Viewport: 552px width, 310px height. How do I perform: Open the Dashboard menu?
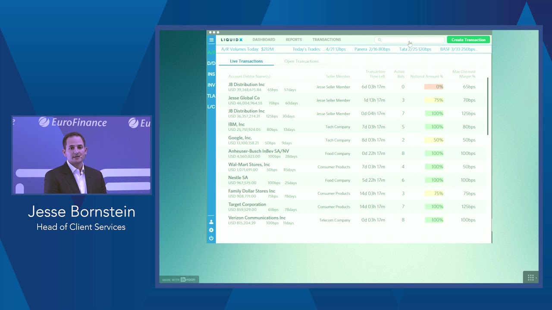pos(264,40)
